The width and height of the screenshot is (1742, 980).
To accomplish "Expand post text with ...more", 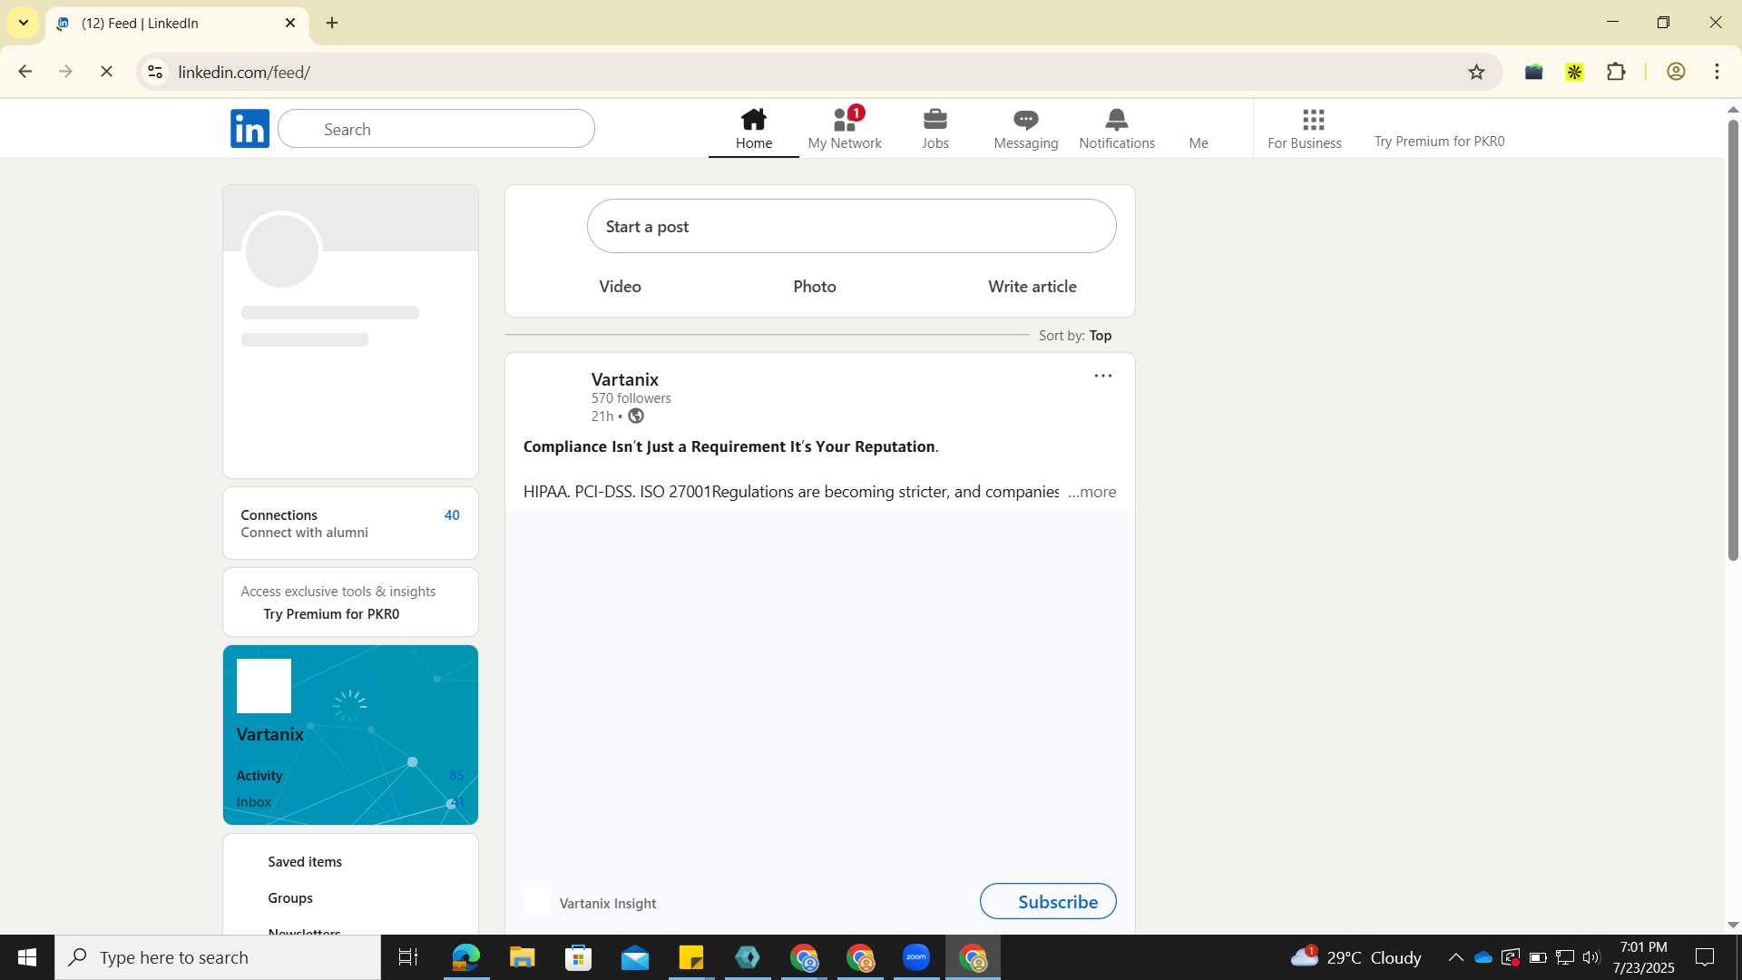I will point(1091,492).
